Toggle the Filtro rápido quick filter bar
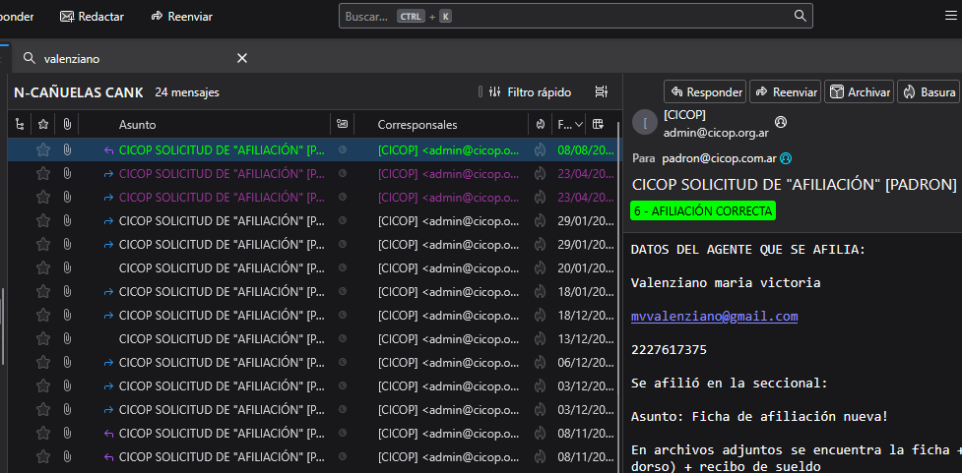Screen dimensions: 962x473 click(529, 91)
